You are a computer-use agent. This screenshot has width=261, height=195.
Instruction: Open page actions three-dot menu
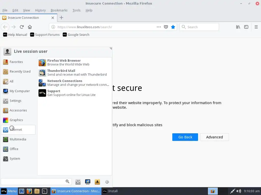point(159,27)
